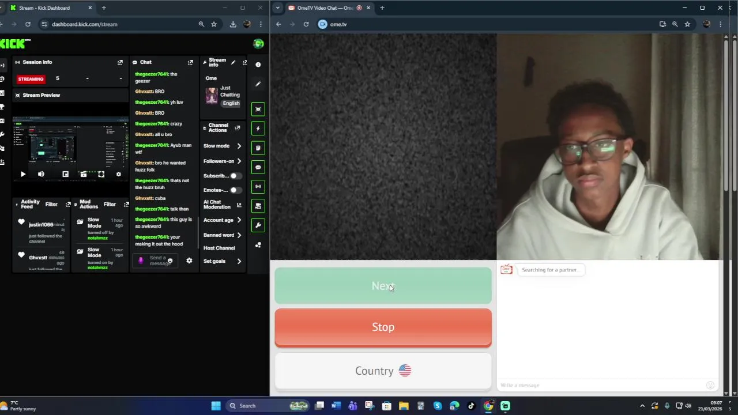Toggle the lightning bolt widget in sidebar
Image resolution: width=738 pixels, height=415 pixels.
click(258, 129)
